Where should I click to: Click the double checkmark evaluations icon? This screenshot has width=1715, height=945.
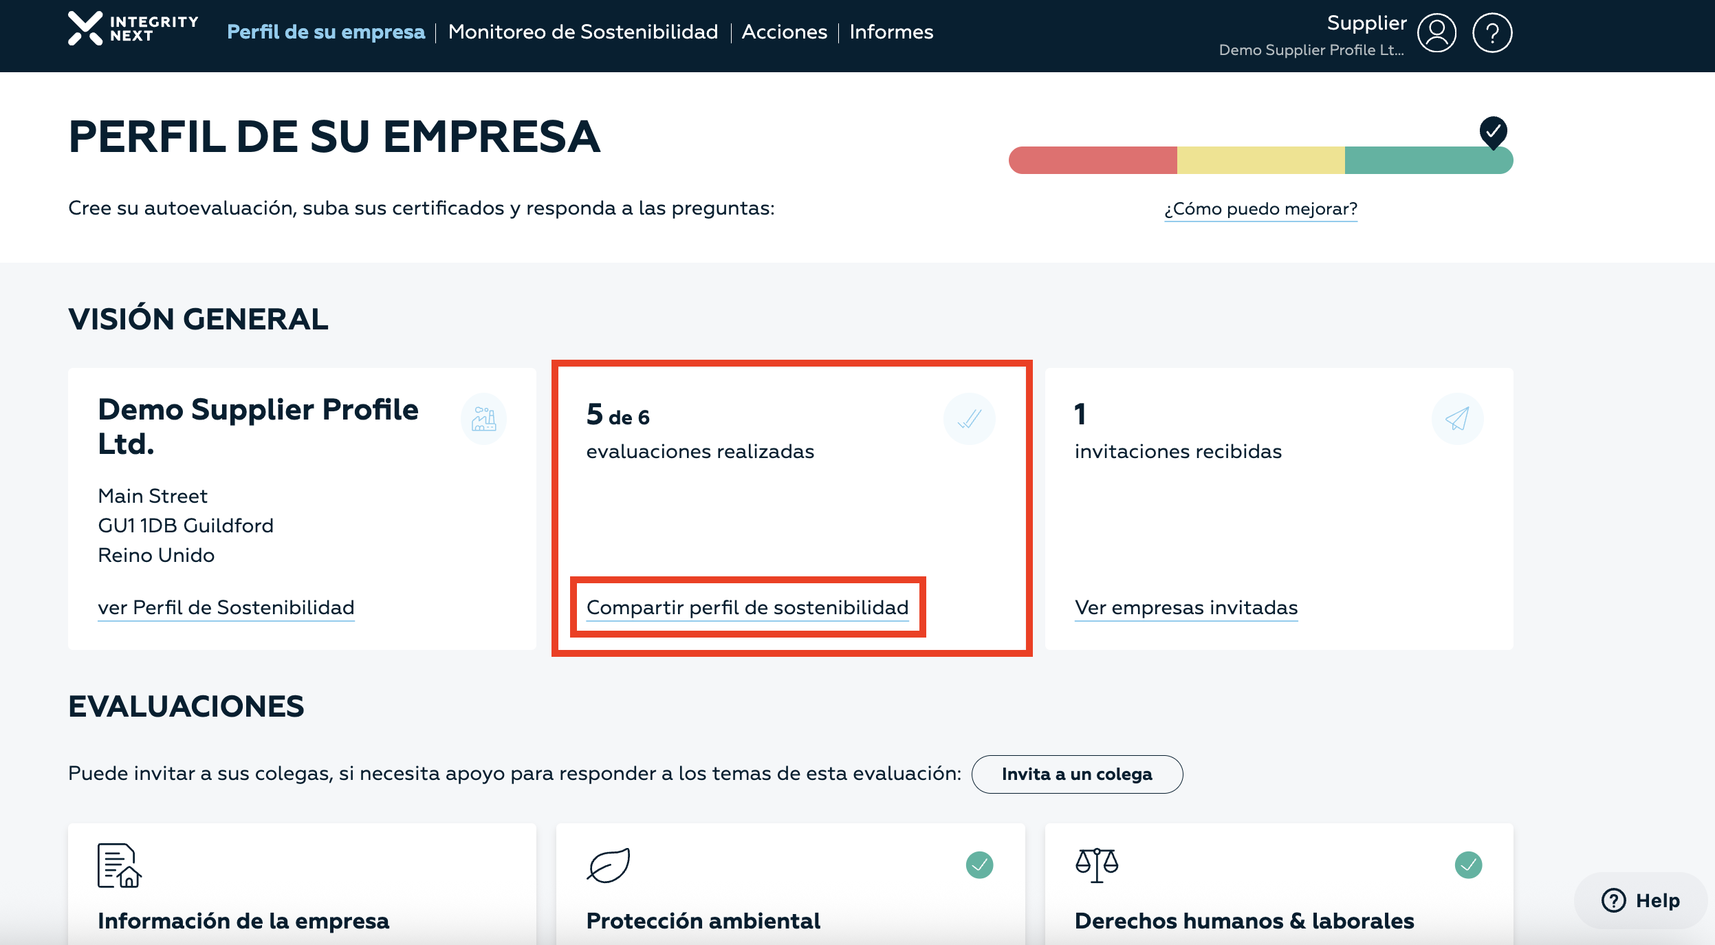(969, 418)
